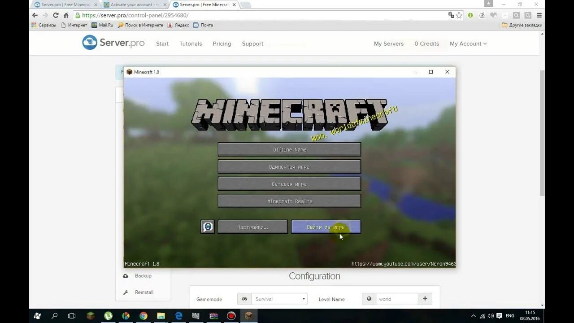Open Action Center notifications icon
Screen dimensions: 574x323
pos(499,316)
